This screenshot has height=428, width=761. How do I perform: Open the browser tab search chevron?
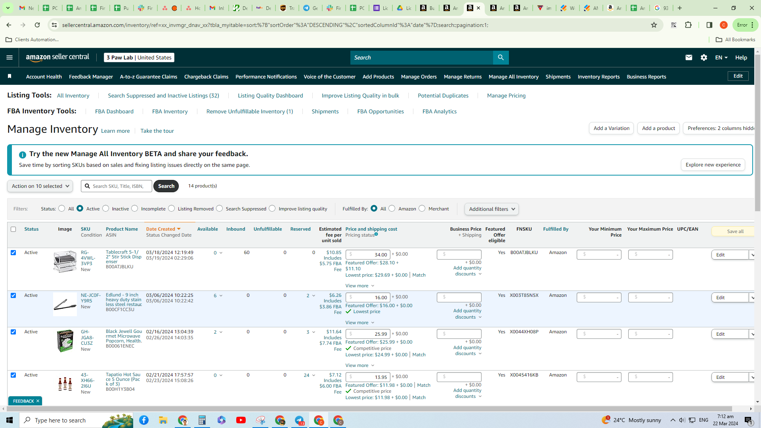(8, 8)
